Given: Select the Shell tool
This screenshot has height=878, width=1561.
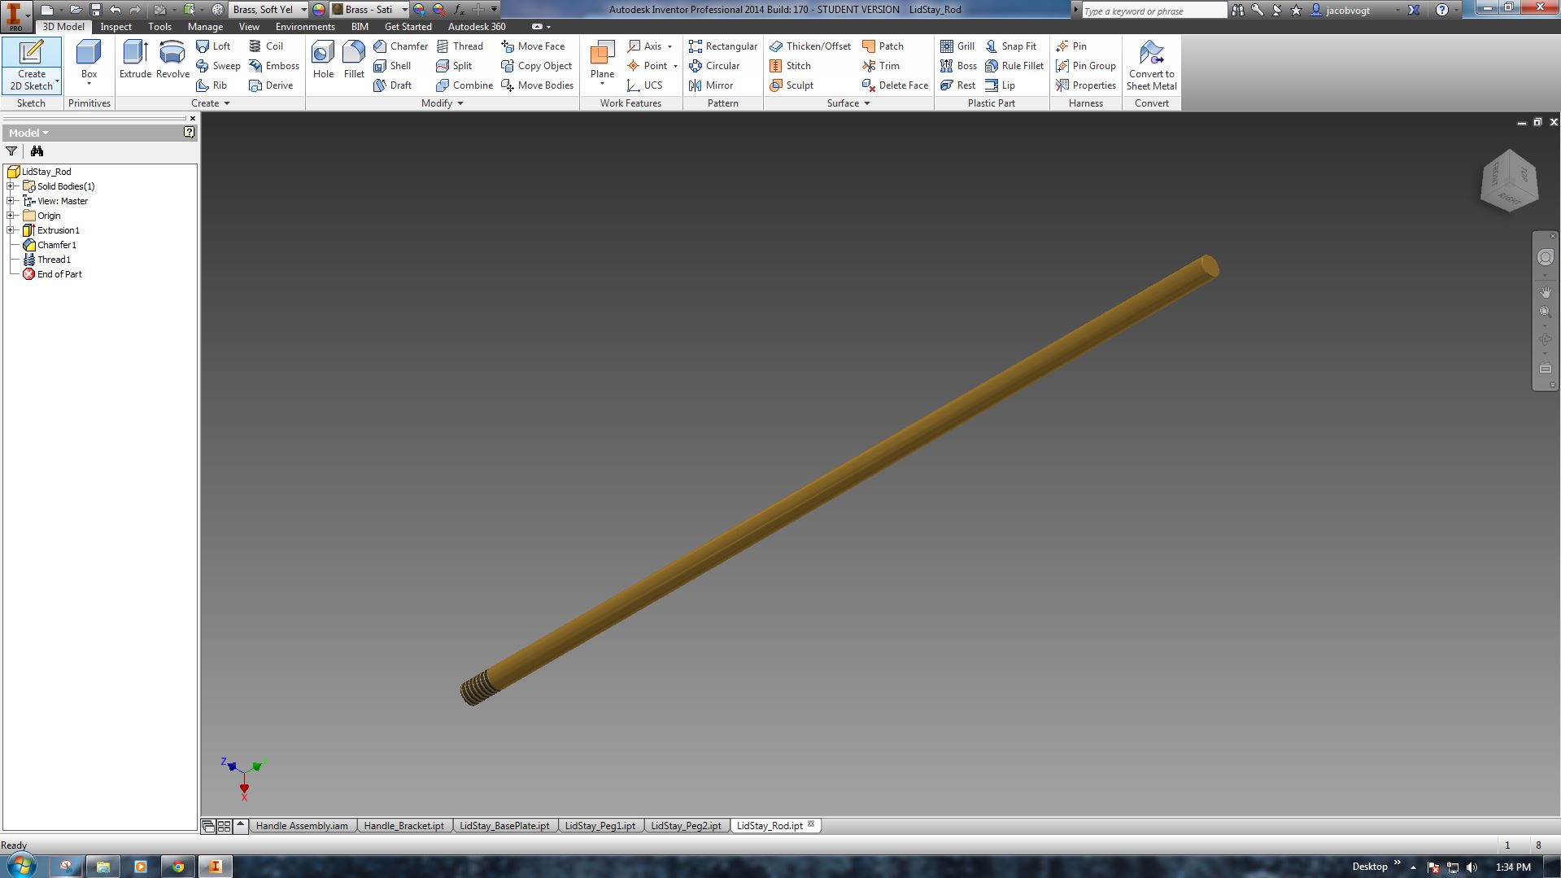Looking at the screenshot, I should click(x=392, y=66).
